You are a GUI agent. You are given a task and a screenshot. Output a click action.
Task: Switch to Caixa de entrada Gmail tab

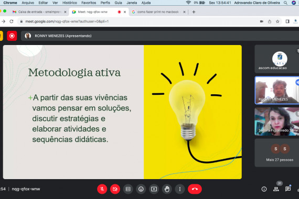[39, 12]
